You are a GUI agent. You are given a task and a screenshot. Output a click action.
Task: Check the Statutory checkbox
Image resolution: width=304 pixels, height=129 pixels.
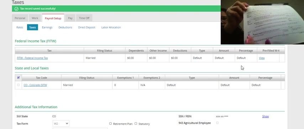[x=136, y=123]
